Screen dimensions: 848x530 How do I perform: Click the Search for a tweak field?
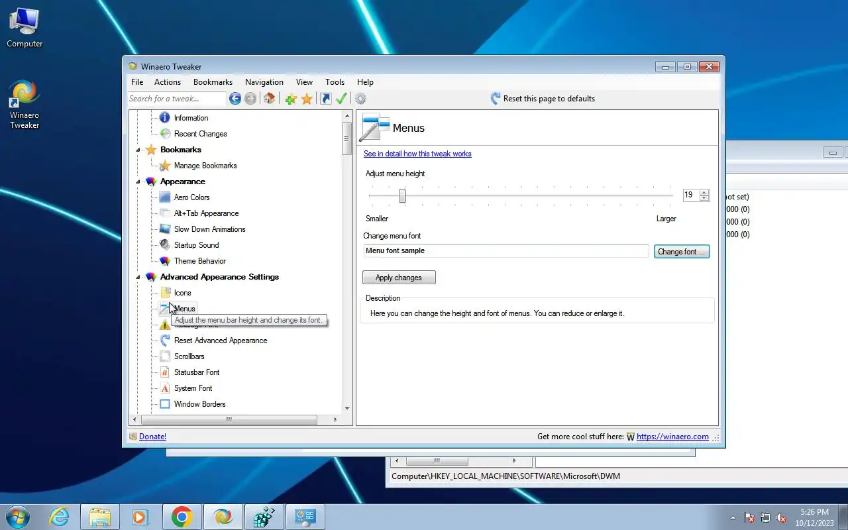[176, 99]
